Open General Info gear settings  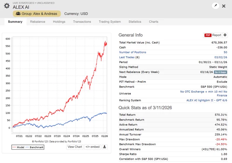click(x=225, y=35)
